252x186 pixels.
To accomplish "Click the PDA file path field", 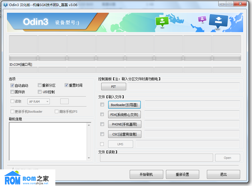I will pyautogui.click(x=192, y=114).
